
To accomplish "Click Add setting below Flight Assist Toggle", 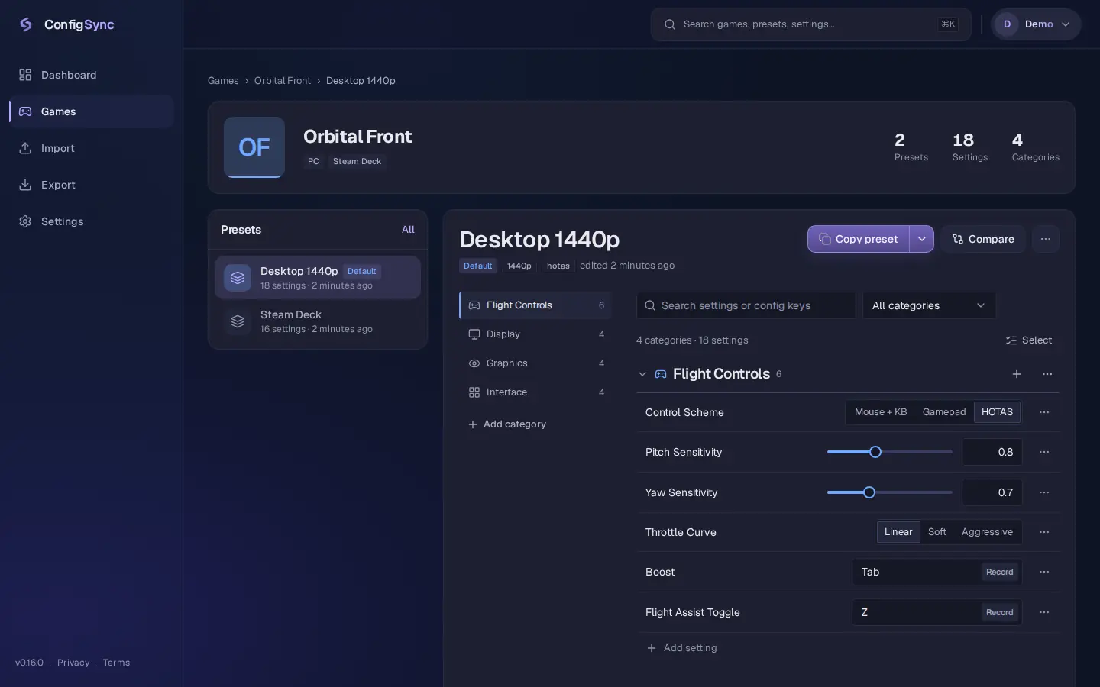I will 682,648.
